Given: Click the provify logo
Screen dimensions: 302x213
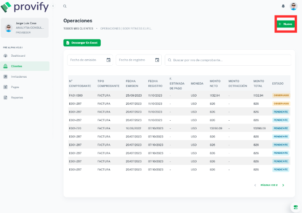Looking at the screenshot, I should (25, 7).
